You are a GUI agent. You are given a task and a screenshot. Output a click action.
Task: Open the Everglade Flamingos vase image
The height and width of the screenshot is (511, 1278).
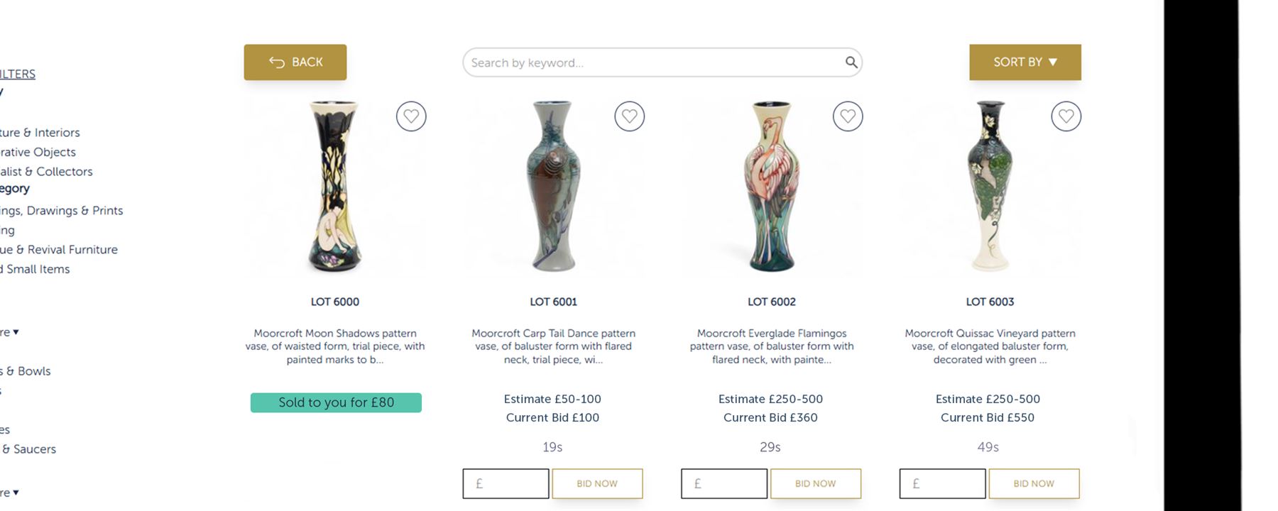click(772, 186)
